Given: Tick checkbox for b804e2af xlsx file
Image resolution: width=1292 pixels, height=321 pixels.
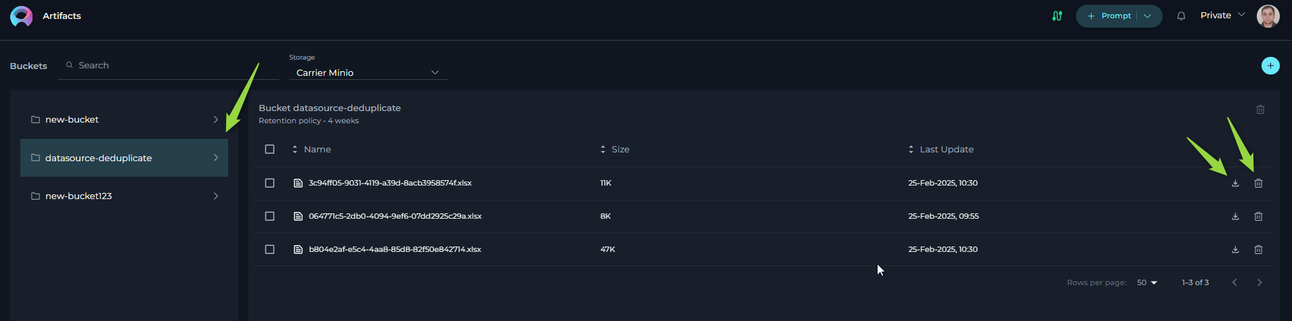Looking at the screenshot, I should click(x=270, y=249).
